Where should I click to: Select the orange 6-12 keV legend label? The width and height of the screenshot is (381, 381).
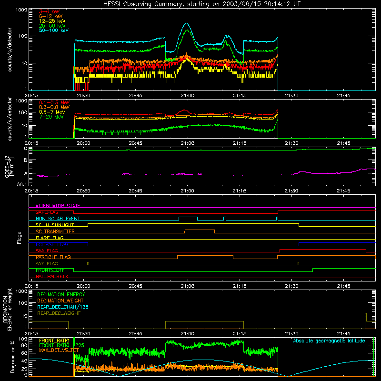tap(51, 16)
